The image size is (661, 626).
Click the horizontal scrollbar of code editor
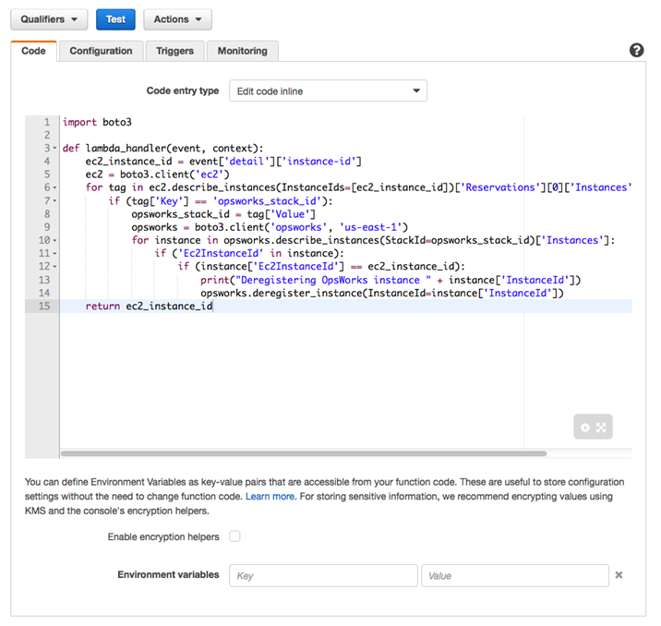point(304,453)
